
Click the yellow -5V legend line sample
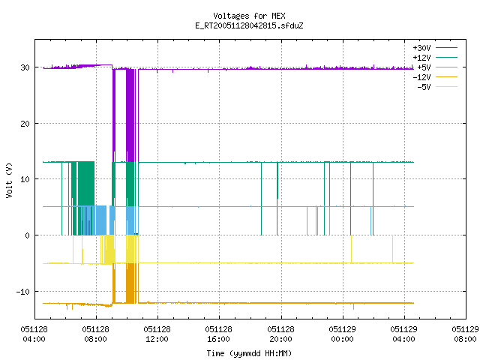(446, 87)
